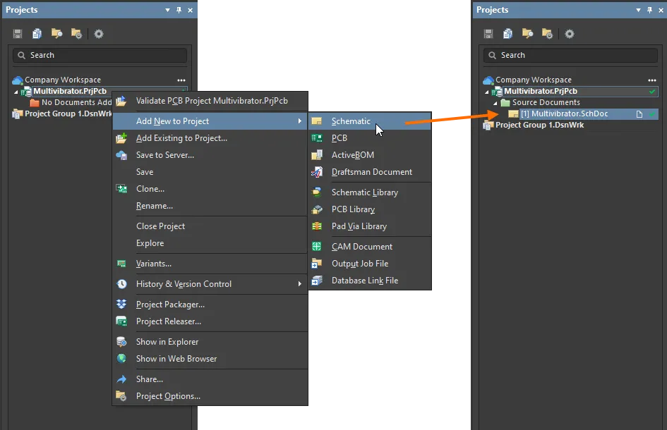Click PCB document icon in submenu
The height and width of the screenshot is (430, 667).
coord(316,138)
